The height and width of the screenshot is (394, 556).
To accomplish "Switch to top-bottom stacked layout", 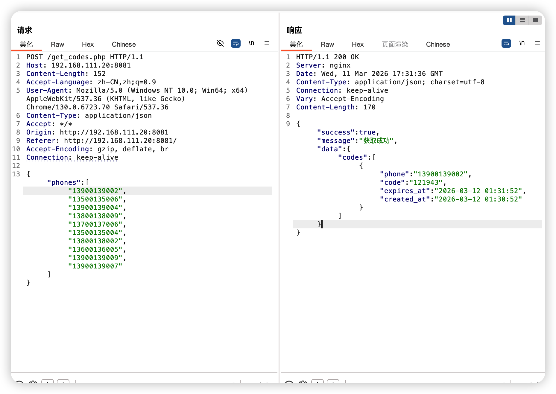I will [x=522, y=20].
